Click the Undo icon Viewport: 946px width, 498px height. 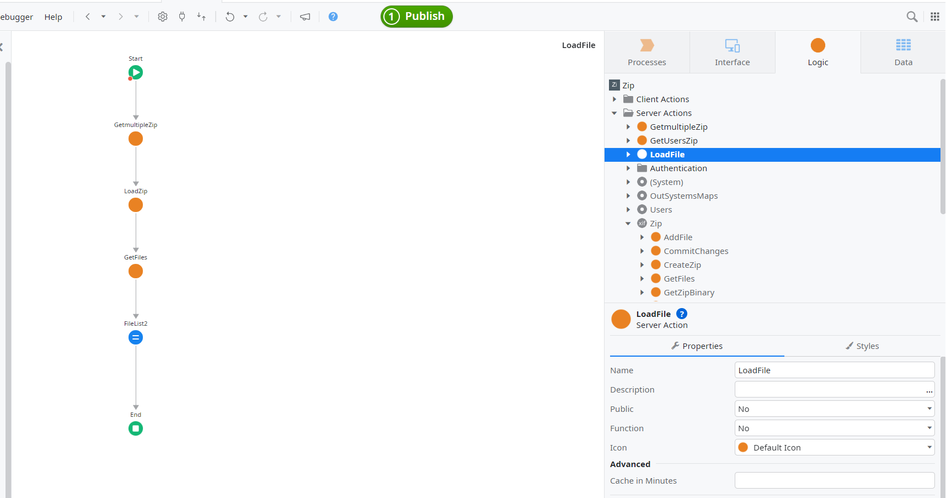click(x=230, y=17)
